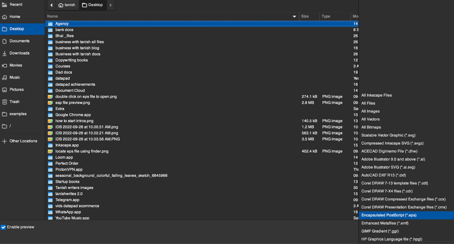Image resolution: width=454 pixels, height=244 pixels.
Task: Select the Downloads arrow icon in sidebar
Action: click(5, 53)
